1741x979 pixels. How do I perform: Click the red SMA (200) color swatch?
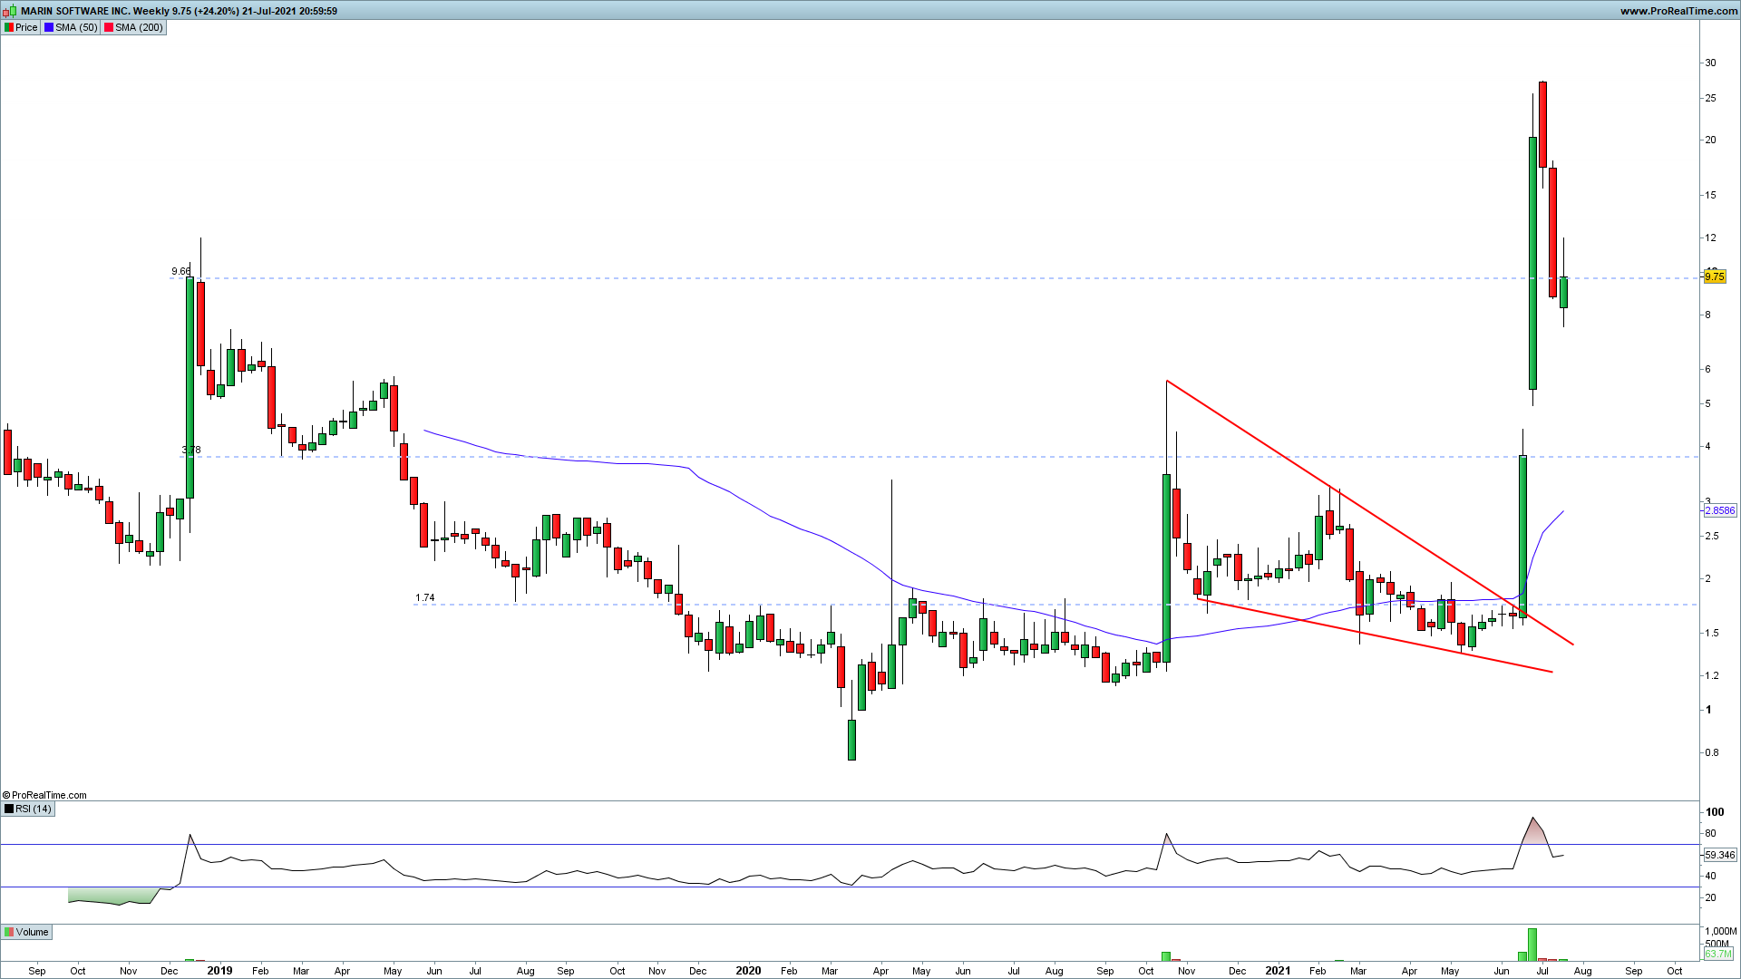click(109, 27)
